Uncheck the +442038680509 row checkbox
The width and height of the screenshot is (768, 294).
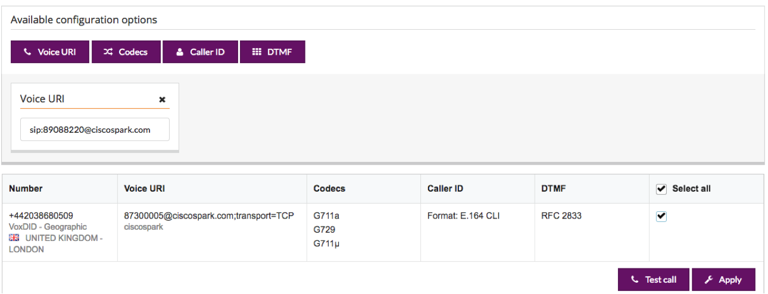(661, 217)
